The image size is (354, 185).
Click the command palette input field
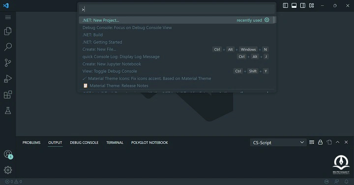[x=177, y=9]
